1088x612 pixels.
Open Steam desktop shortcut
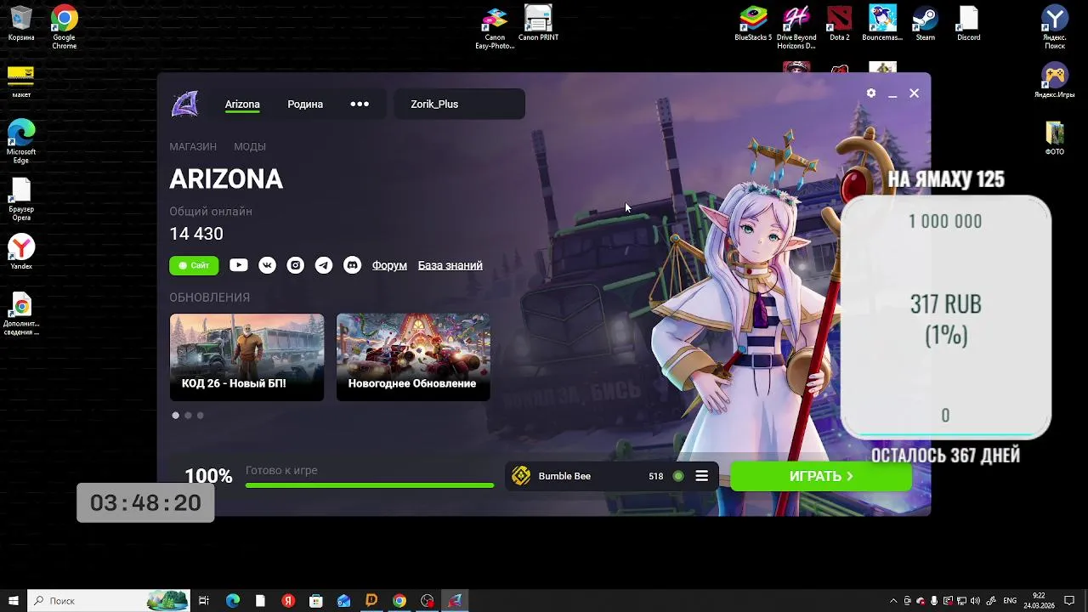point(926,23)
